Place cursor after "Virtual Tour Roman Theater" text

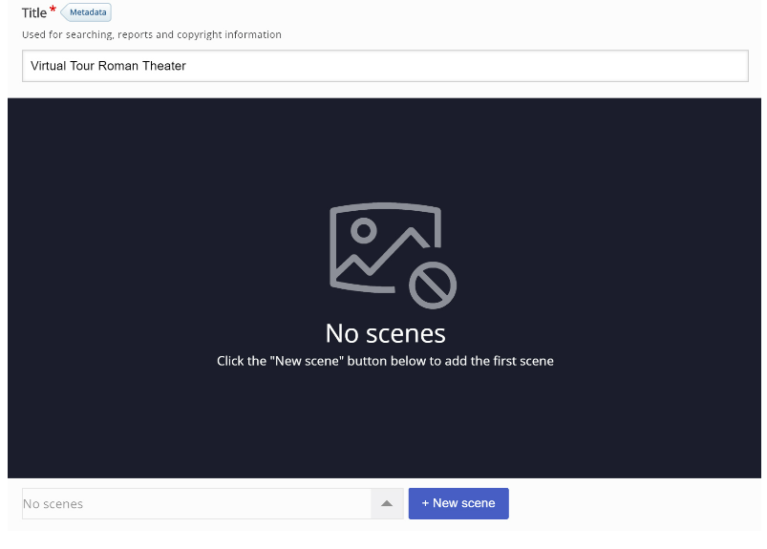tap(187, 66)
